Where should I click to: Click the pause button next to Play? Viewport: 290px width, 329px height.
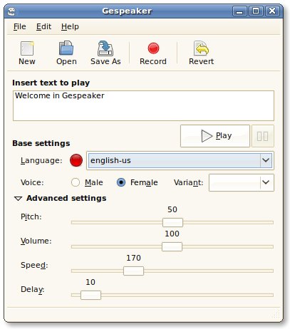point(263,136)
